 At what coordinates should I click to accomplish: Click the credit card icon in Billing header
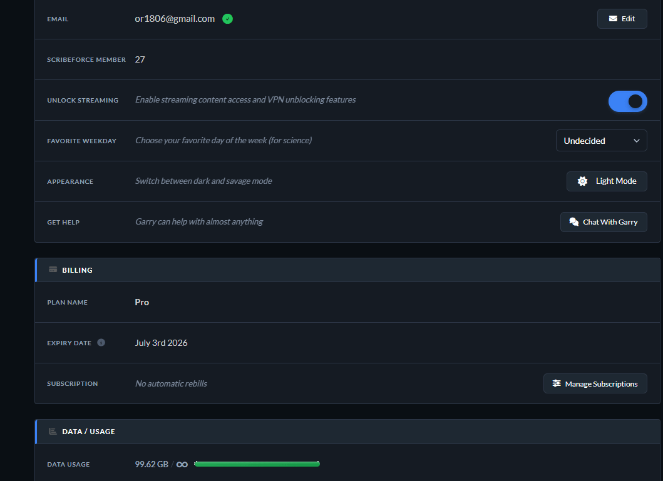(53, 270)
